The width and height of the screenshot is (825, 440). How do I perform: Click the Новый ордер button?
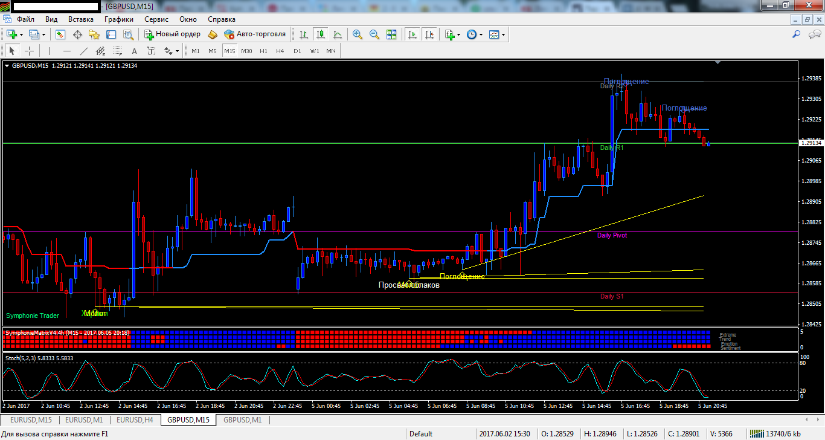(172, 34)
